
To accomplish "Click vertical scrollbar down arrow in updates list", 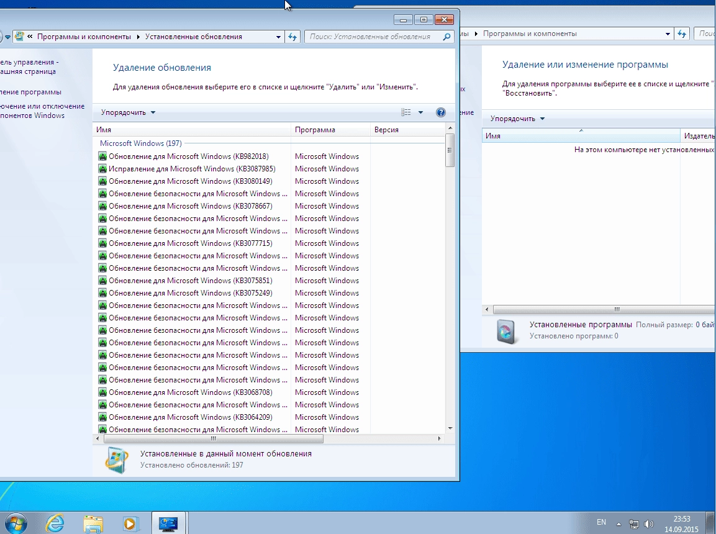I will point(450,428).
